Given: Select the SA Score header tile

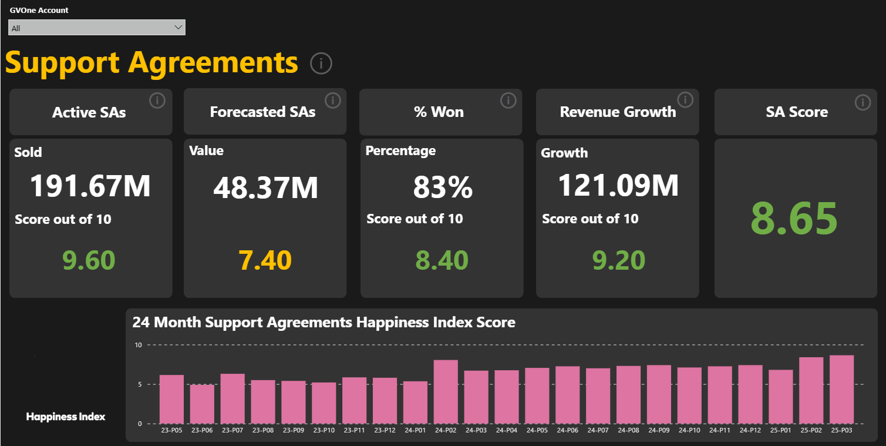Looking at the screenshot, I should coord(796,112).
